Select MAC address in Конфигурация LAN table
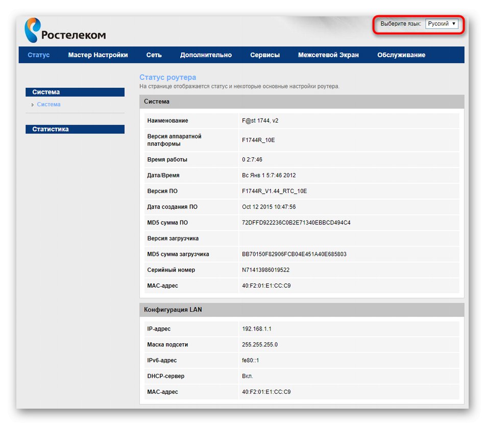 coord(266,392)
